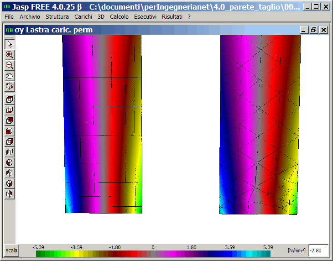Pick the green swatch at -5.39

pos(38,254)
